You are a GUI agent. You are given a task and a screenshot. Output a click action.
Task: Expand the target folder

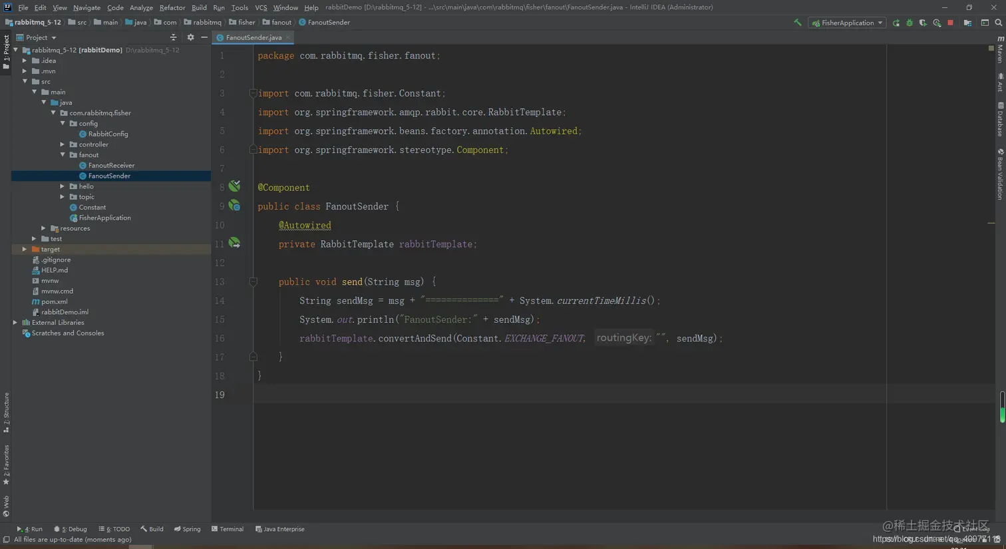25,249
